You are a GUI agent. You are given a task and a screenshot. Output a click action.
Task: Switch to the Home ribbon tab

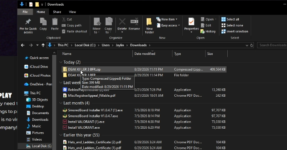[41, 12]
